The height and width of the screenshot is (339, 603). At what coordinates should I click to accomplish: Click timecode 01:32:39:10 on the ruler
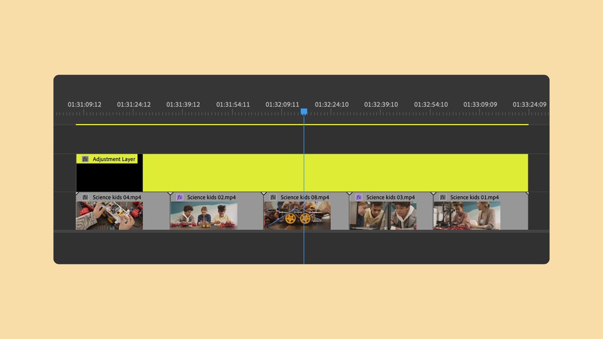(x=381, y=105)
